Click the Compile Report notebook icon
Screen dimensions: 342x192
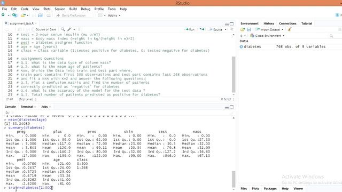tap(79, 29)
